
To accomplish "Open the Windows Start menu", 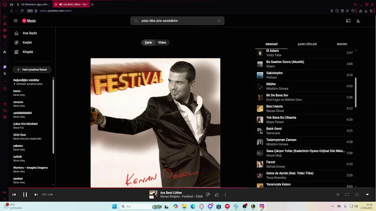I will coord(115,206).
